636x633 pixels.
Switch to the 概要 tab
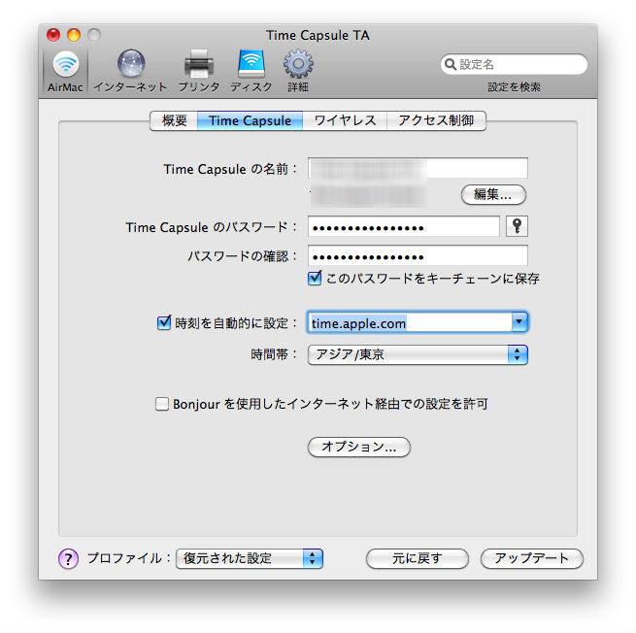(174, 120)
